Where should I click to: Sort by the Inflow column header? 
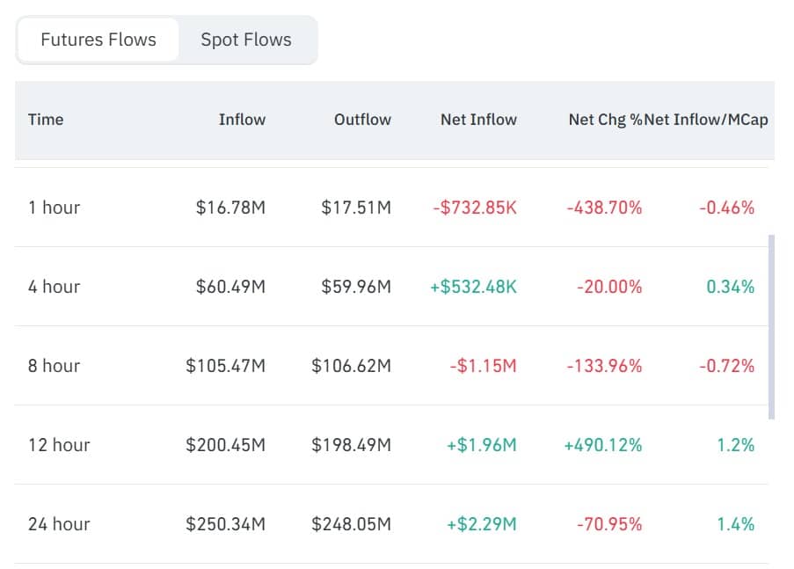click(242, 120)
